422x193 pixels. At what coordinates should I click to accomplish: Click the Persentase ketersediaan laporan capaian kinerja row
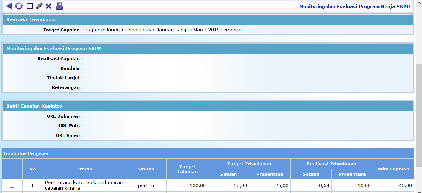tap(84, 185)
